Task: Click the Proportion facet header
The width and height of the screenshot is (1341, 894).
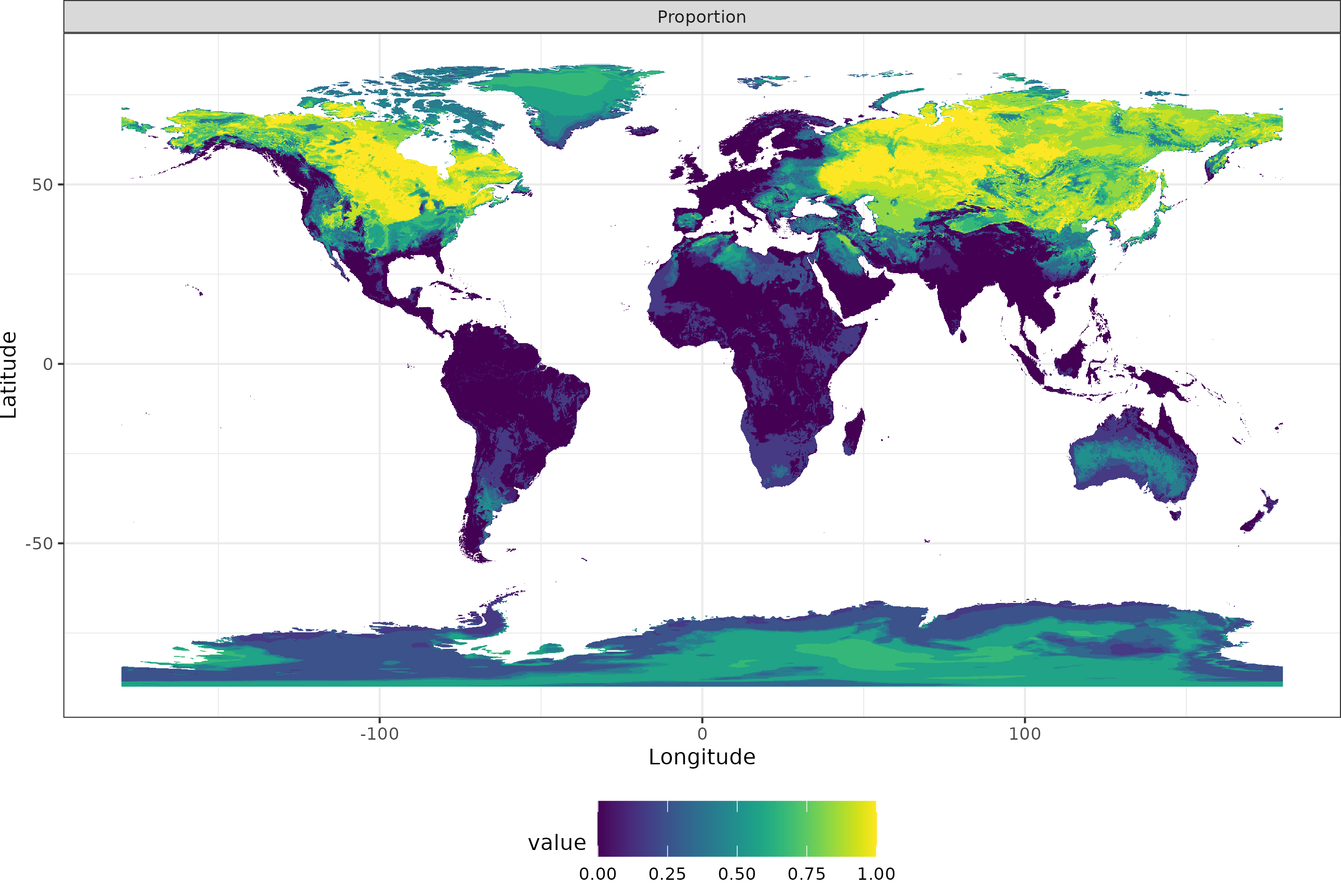Action: 702,17
